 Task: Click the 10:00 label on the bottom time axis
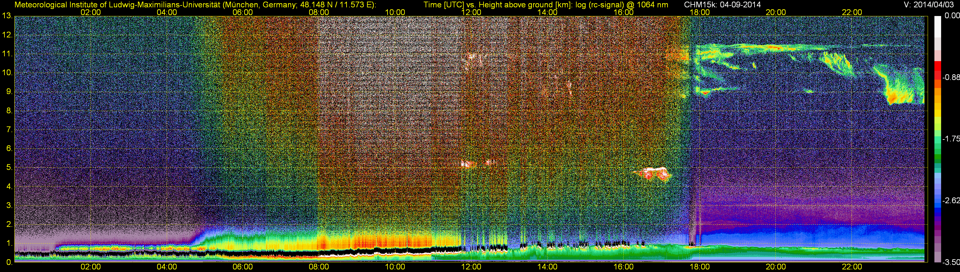pos(395,267)
